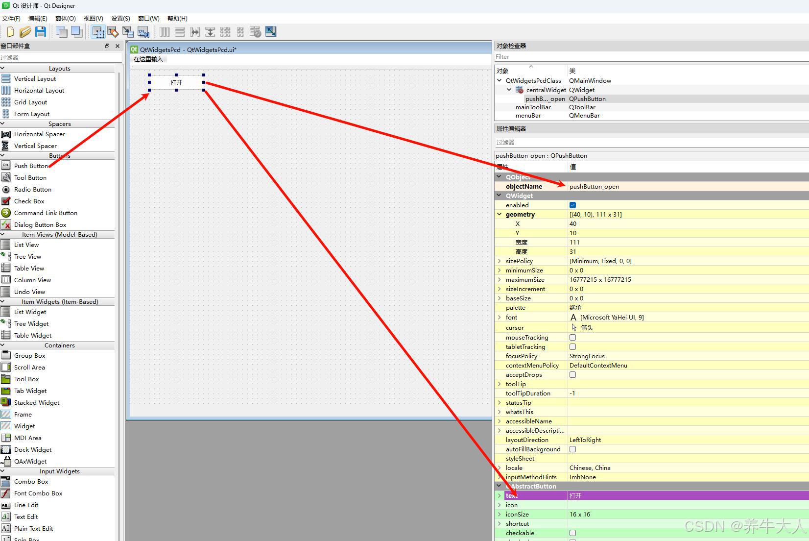Screen dimensions: 809x541
Task: Close the widget box dock panel
Action: [x=118, y=46]
